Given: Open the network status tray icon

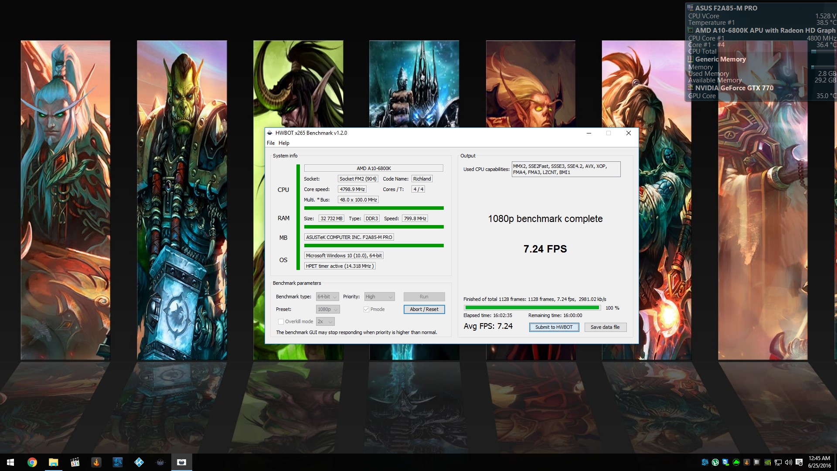Looking at the screenshot, I should click(x=778, y=462).
